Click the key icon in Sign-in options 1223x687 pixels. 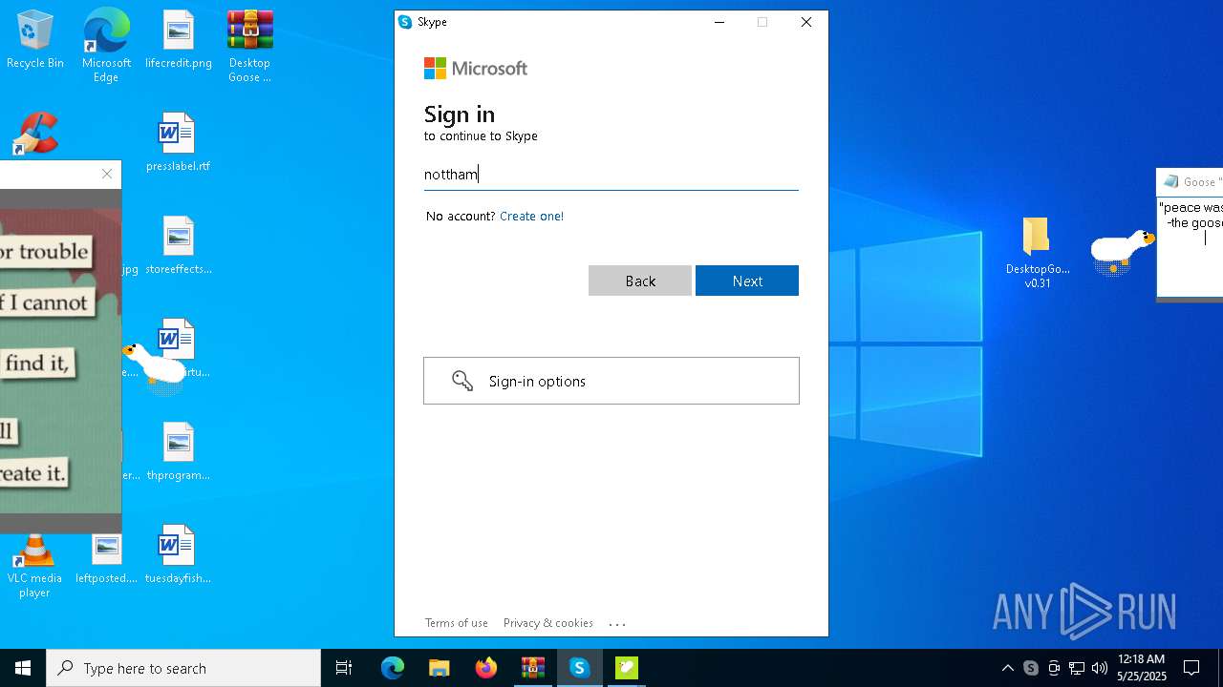462,381
